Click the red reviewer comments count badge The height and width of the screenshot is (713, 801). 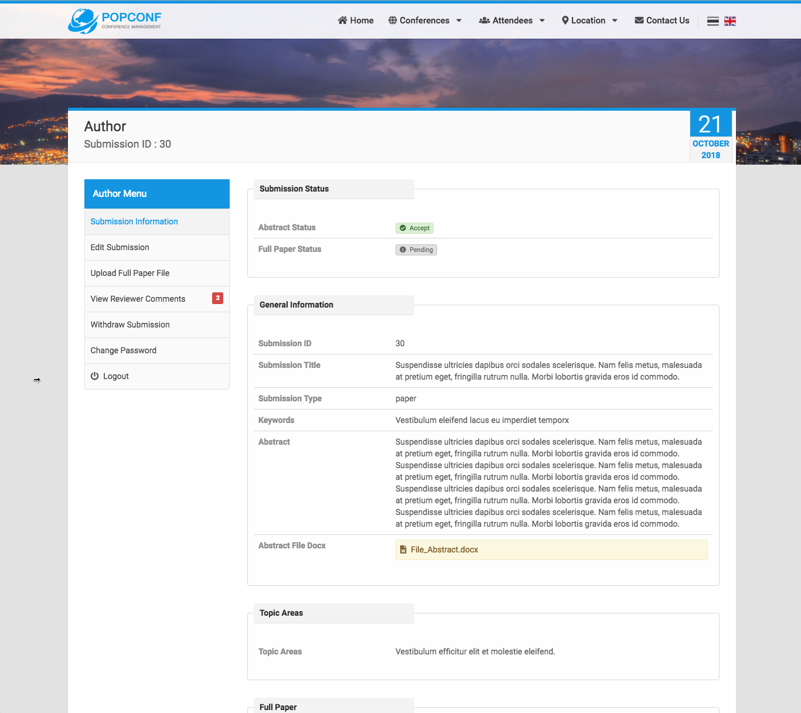pyautogui.click(x=217, y=298)
